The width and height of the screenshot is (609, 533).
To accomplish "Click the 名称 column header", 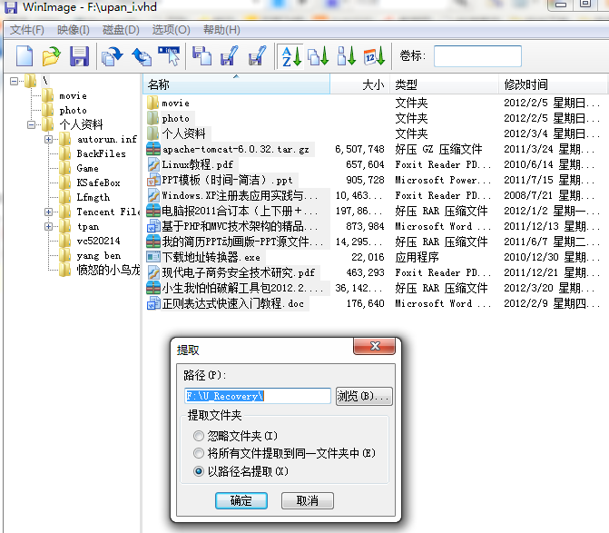I will click(x=237, y=84).
